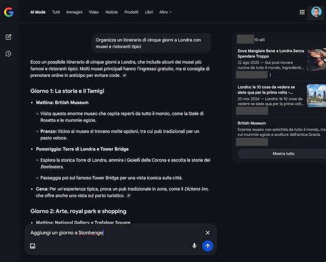
Task: Open the Dove Mangiare Bene a Londra article
Action: (271, 54)
